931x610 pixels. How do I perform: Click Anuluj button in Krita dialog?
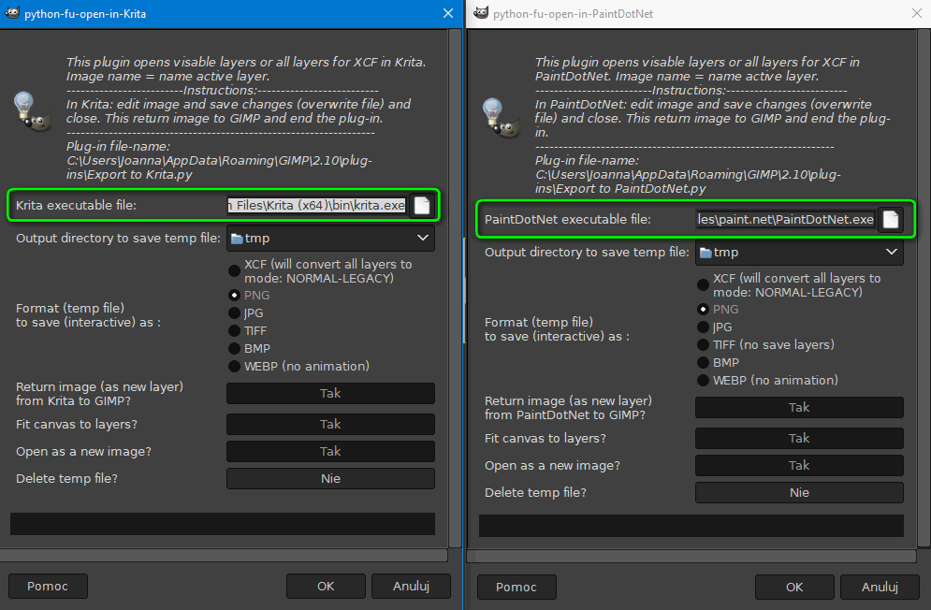tap(411, 587)
